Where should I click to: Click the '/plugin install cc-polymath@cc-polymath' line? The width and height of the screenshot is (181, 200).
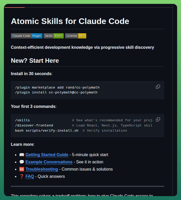[56, 92]
